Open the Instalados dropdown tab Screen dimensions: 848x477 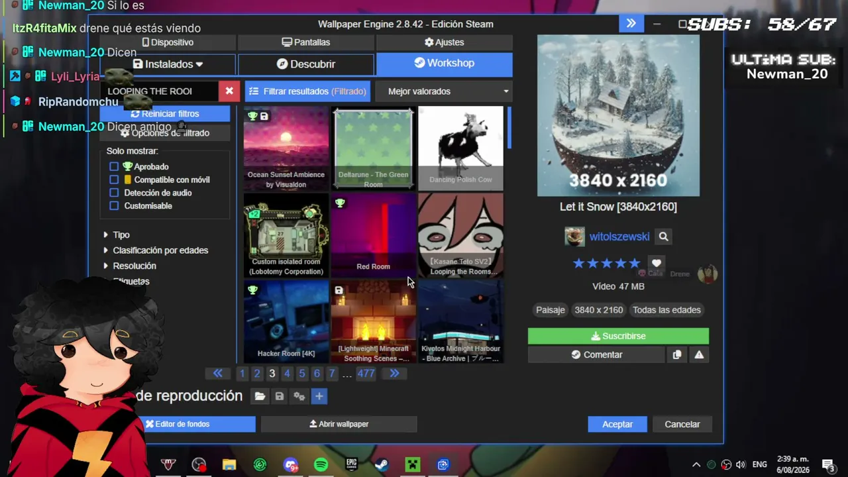(168, 64)
